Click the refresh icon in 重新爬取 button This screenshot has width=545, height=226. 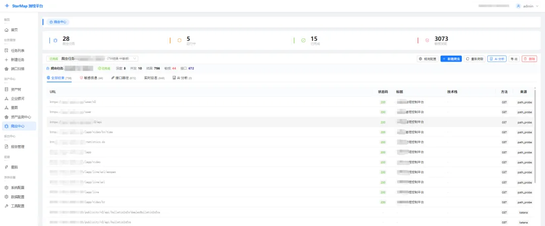(468, 59)
